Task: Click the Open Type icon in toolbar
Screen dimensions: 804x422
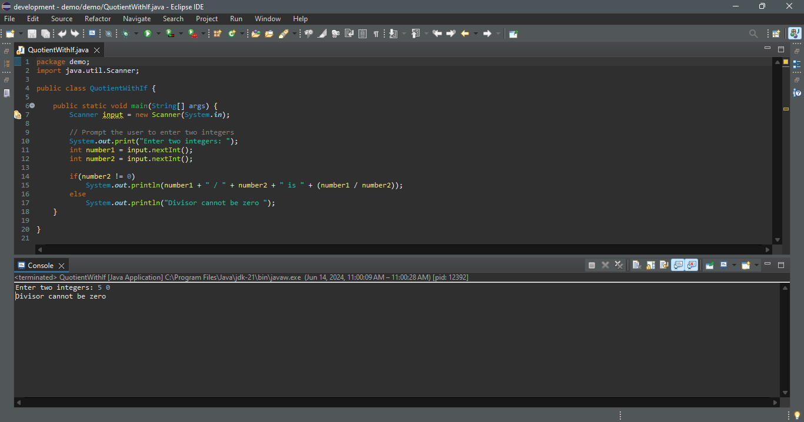Action: pyautogui.click(x=255, y=34)
